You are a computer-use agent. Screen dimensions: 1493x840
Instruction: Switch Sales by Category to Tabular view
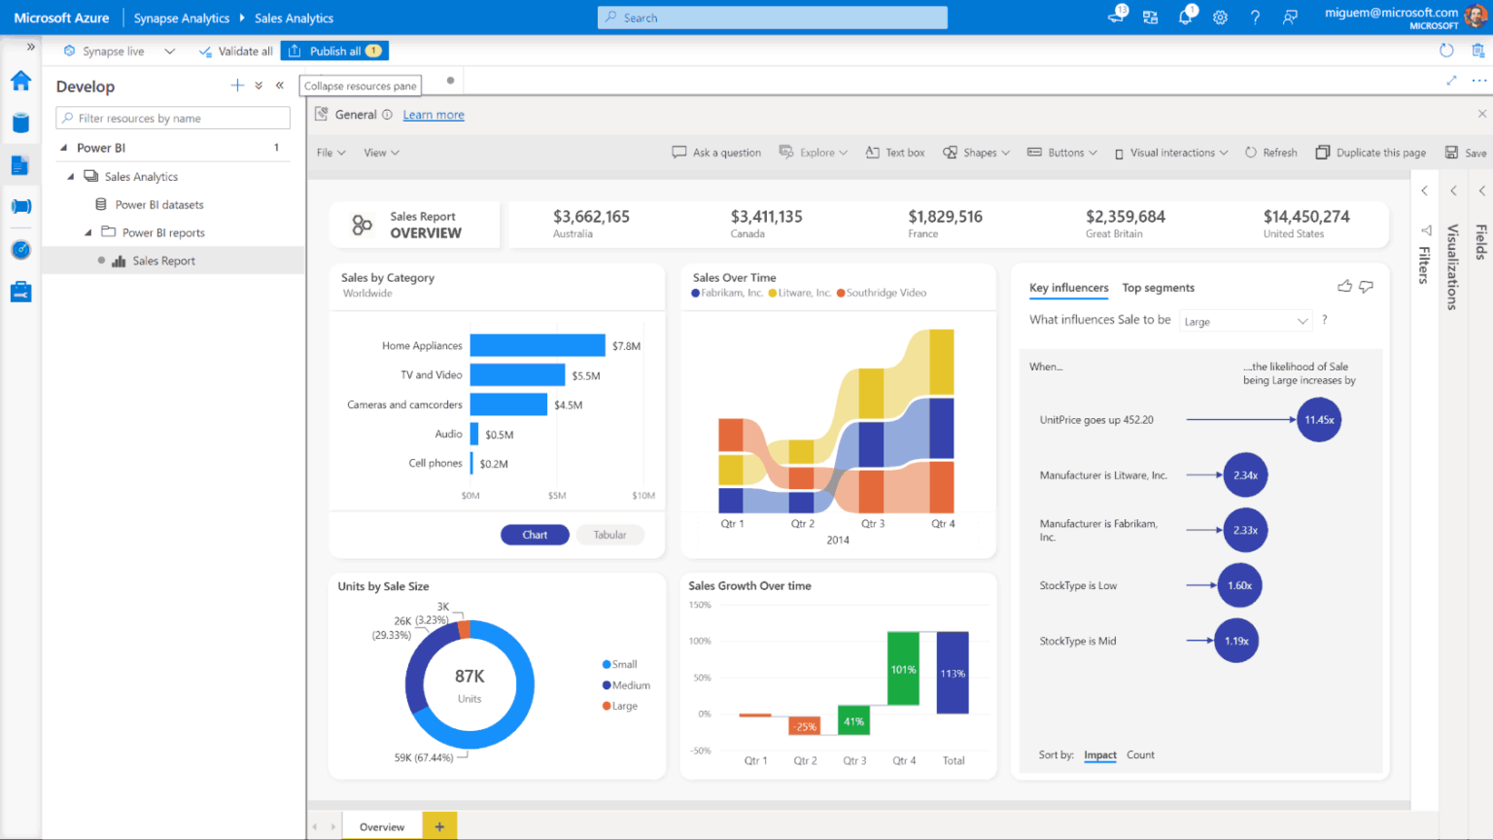click(x=609, y=534)
